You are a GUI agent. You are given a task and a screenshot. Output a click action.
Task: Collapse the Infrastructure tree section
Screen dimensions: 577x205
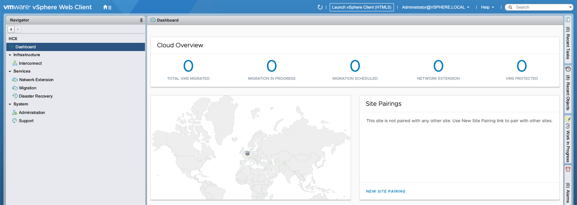click(x=10, y=55)
